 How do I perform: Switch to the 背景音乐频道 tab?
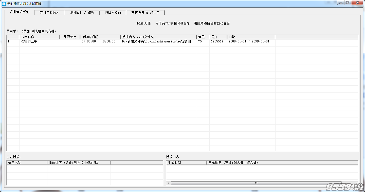tap(20, 12)
